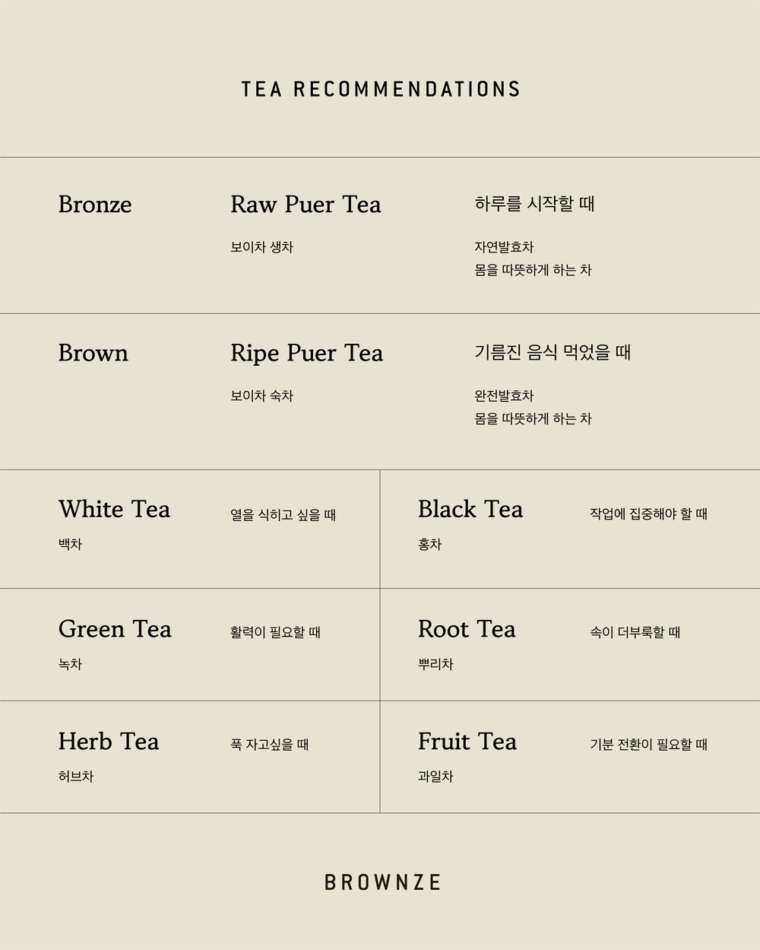Open the Ripe Puer Tea title
760x950 pixels.
[306, 354]
